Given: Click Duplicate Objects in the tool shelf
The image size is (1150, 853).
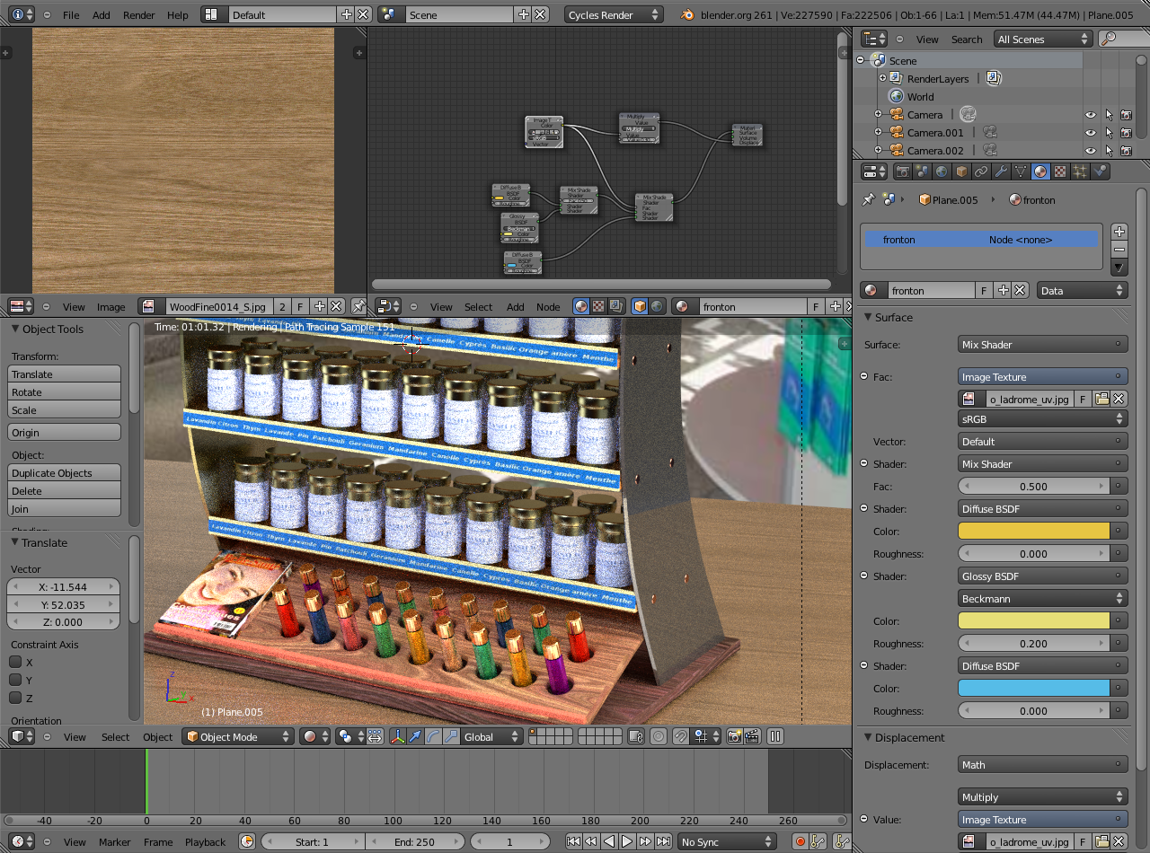Looking at the screenshot, I should point(63,473).
